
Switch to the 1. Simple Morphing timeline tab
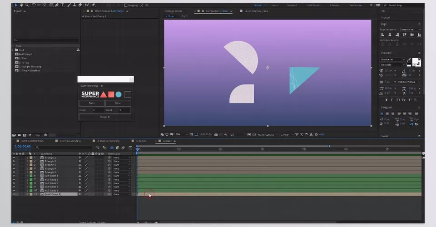click(x=70, y=141)
